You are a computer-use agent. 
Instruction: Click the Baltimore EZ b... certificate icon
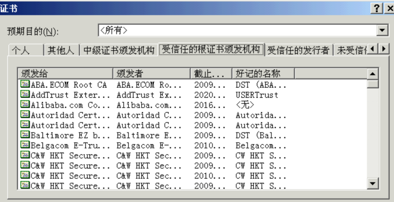coord(25,135)
